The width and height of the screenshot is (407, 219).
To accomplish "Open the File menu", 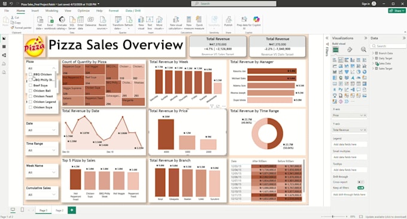I will tap(7, 11).
